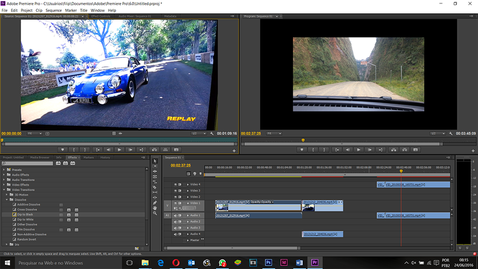Viewport: 478px width, 269px height.
Task: Select the Razor tool in the tools panel
Action: click(155, 187)
